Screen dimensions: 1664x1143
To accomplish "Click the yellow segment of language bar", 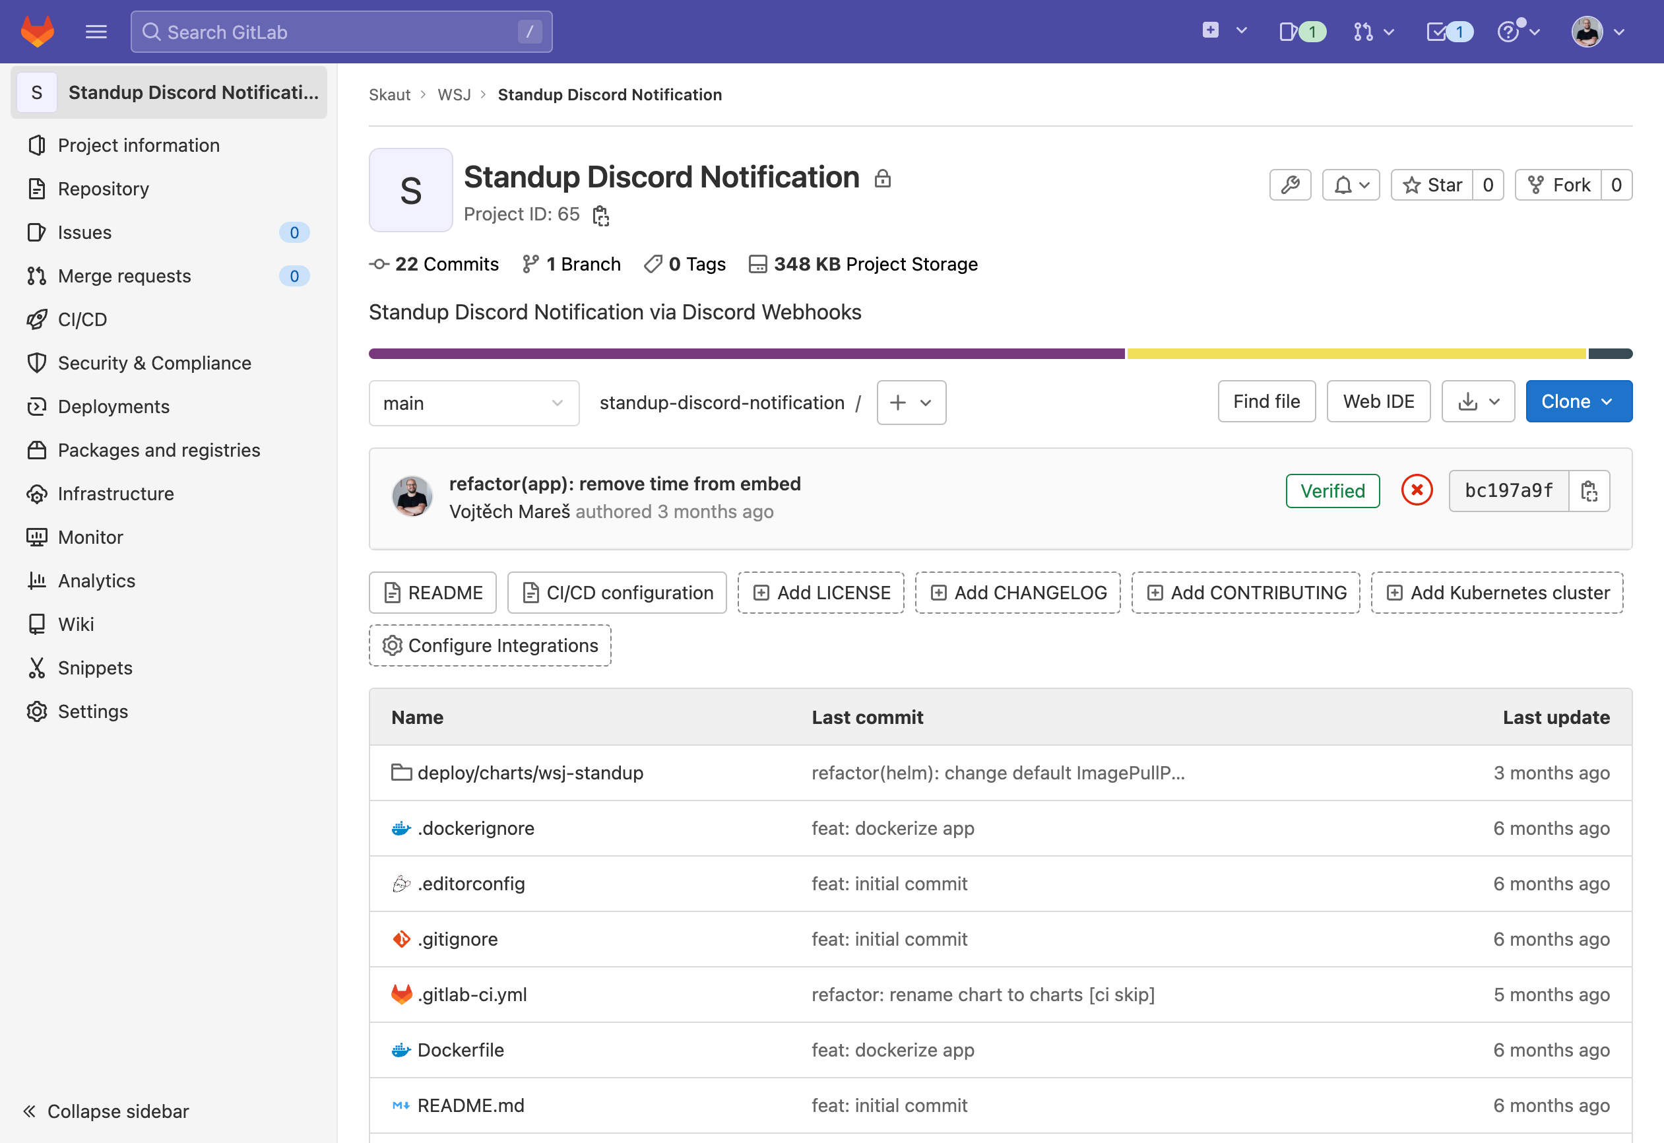I will coord(1356,354).
